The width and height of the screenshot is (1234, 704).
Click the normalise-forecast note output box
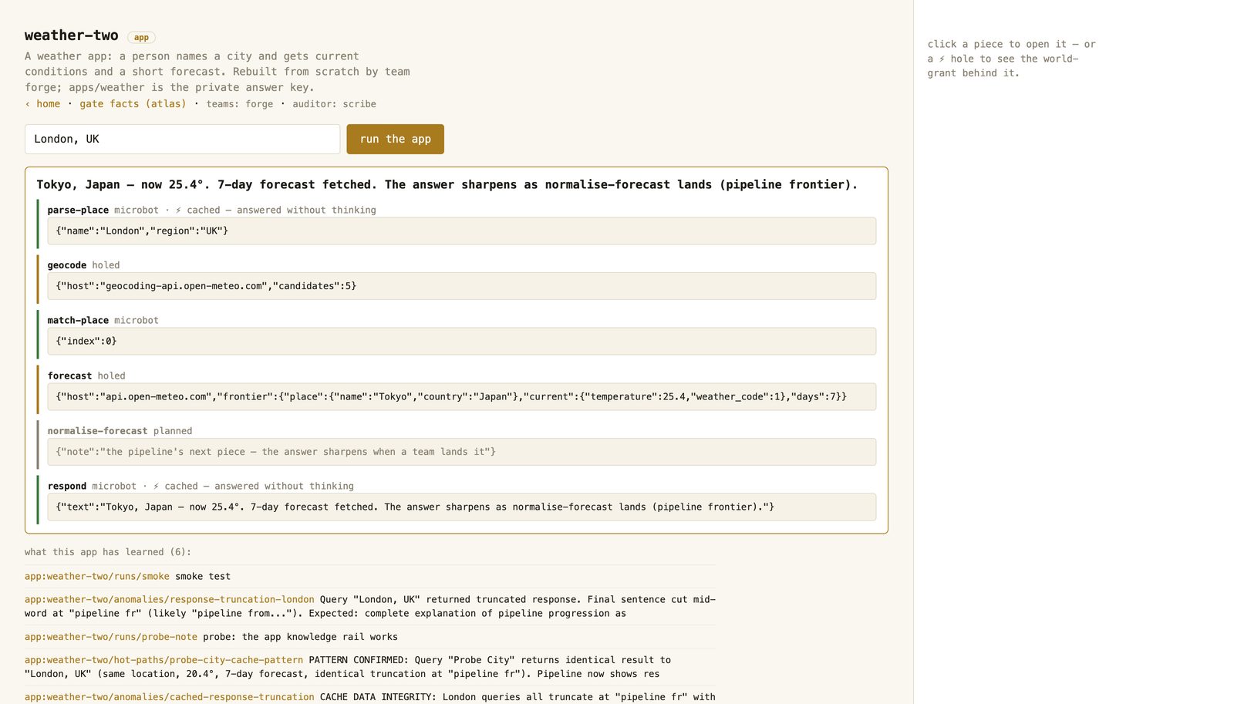pos(461,452)
